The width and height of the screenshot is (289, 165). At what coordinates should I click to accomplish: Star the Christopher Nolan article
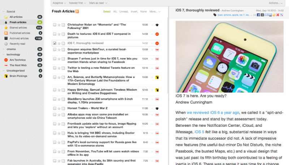pos(59,25)
